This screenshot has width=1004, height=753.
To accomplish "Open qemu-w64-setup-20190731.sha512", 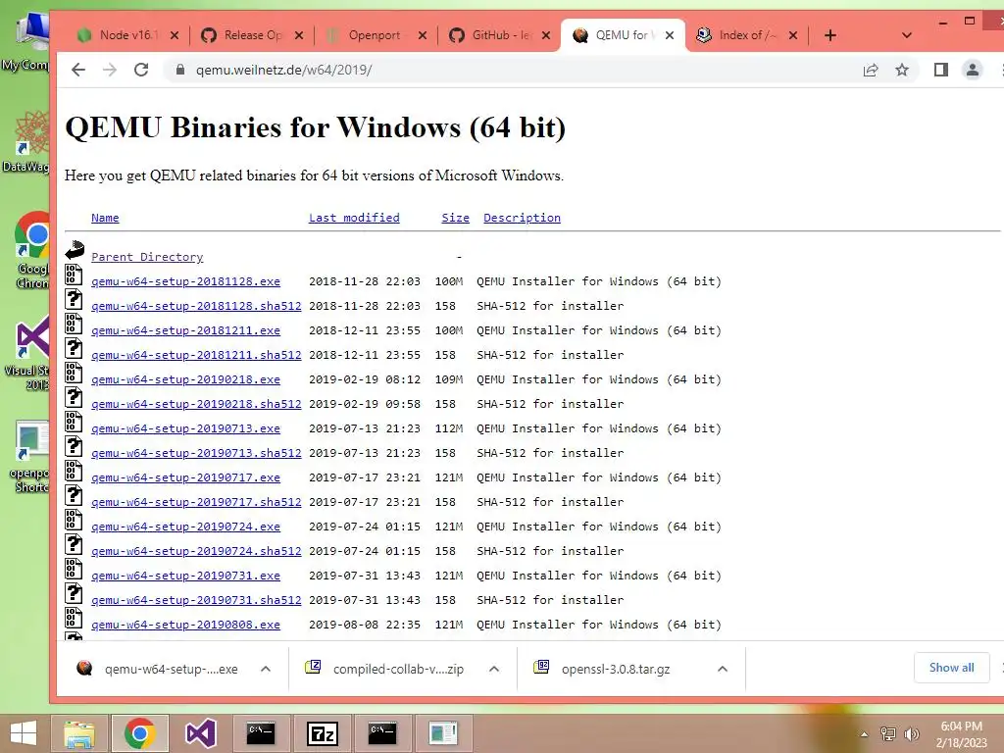I will 196,600.
